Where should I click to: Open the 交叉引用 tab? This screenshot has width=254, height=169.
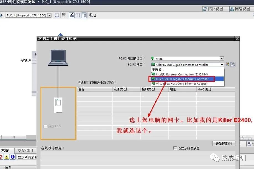[25, 150]
